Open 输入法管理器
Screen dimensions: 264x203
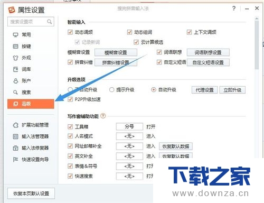pyautogui.click(x=31, y=136)
